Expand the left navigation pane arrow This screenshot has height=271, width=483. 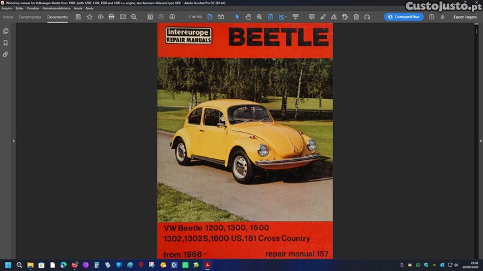(14, 141)
